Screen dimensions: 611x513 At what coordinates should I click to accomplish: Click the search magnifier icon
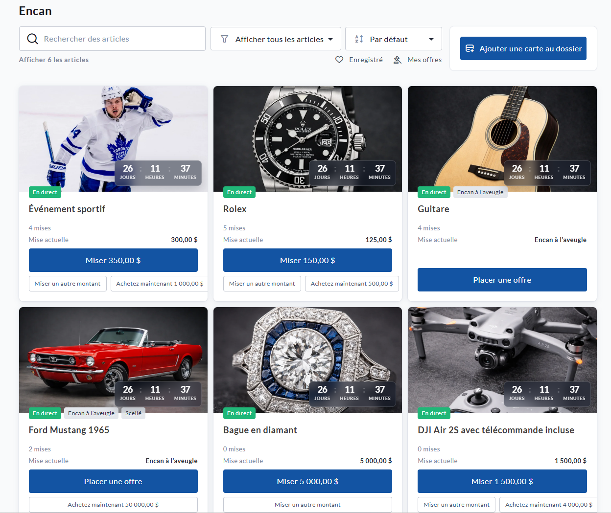[32, 39]
